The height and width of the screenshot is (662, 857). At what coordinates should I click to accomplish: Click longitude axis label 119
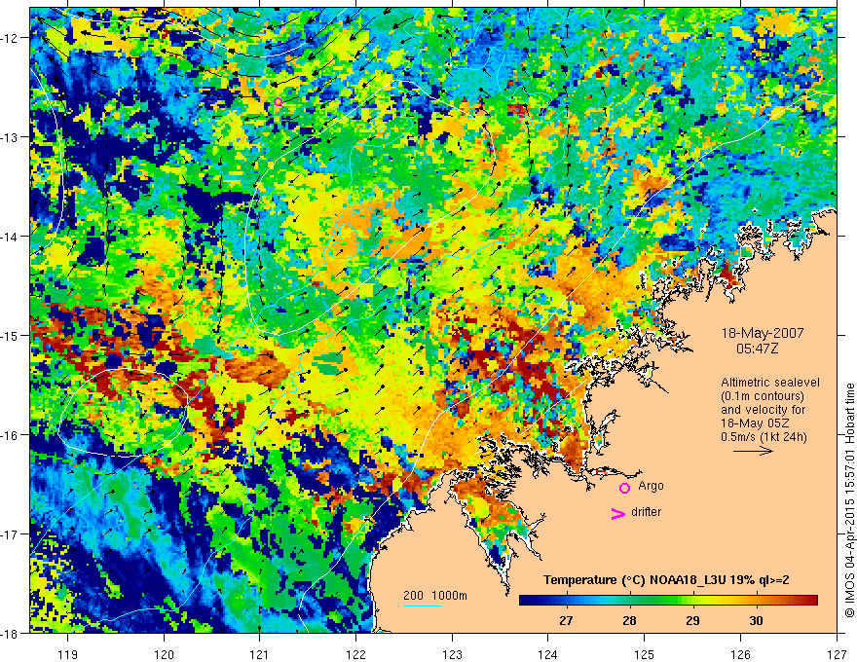(68, 654)
